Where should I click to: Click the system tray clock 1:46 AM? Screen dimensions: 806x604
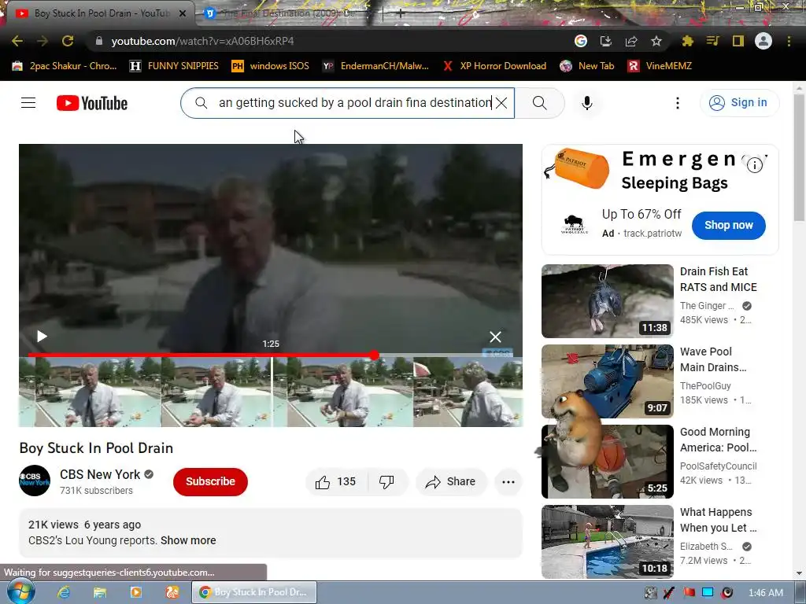766,593
